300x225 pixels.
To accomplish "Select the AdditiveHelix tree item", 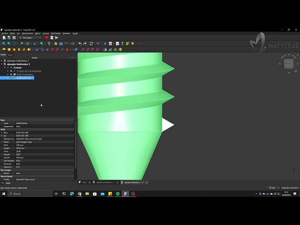I will point(24,78).
